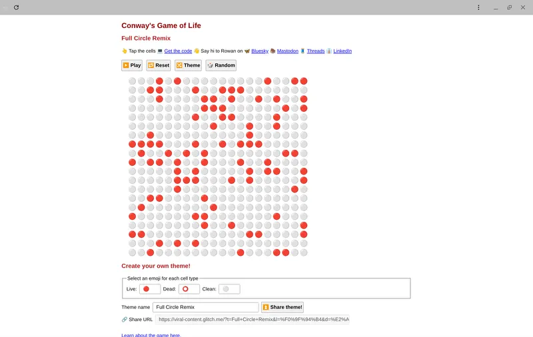This screenshot has height=337, width=533.
Task: Reload the page with the browser refresh icon
Action: click(x=16, y=7)
